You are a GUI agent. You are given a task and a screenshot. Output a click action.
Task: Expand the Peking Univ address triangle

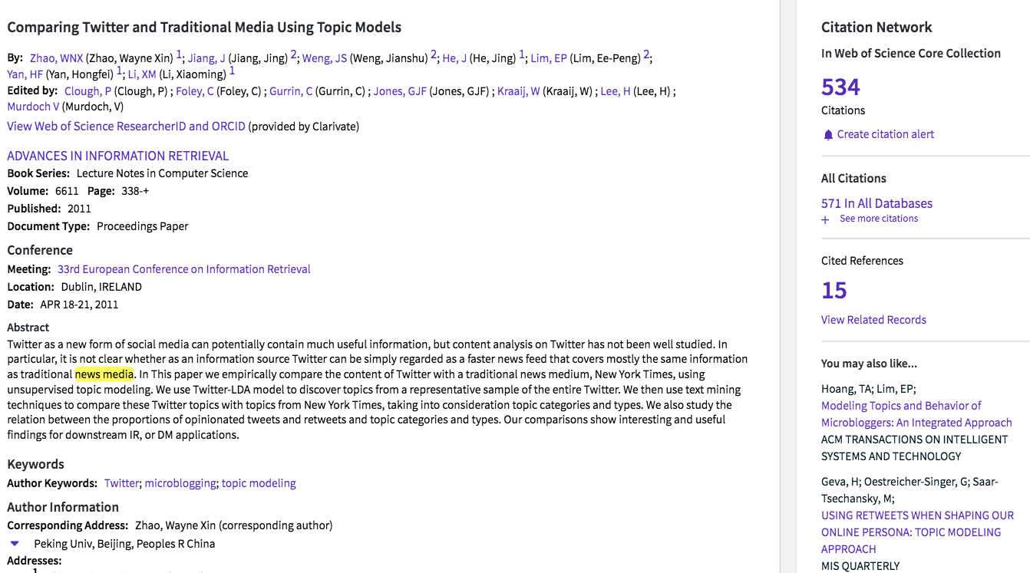click(x=15, y=543)
